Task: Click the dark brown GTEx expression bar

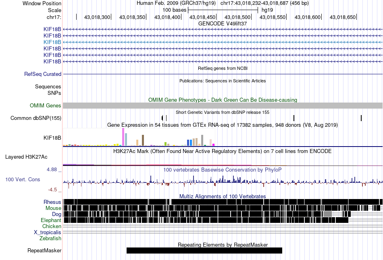Action: pos(143,140)
